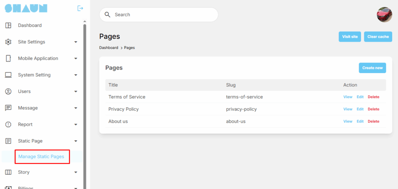Open the Mobile Application menu
This screenshot has height=189, width=398.
click(38, 58)
